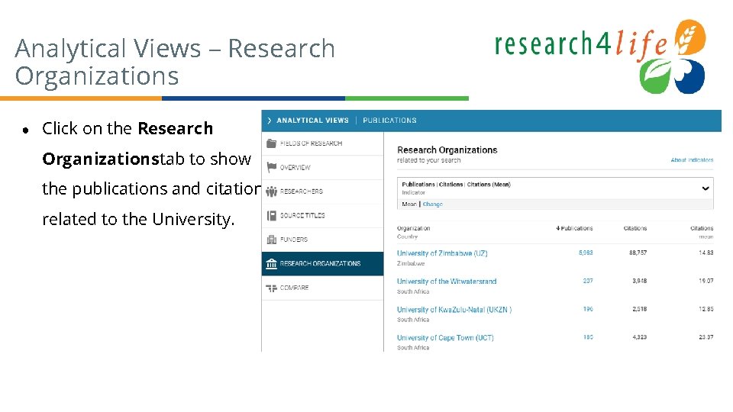The width and height of the screenshot is (733, 412).
Task: Click the citations value 88,757
Action: pos(638,253)
